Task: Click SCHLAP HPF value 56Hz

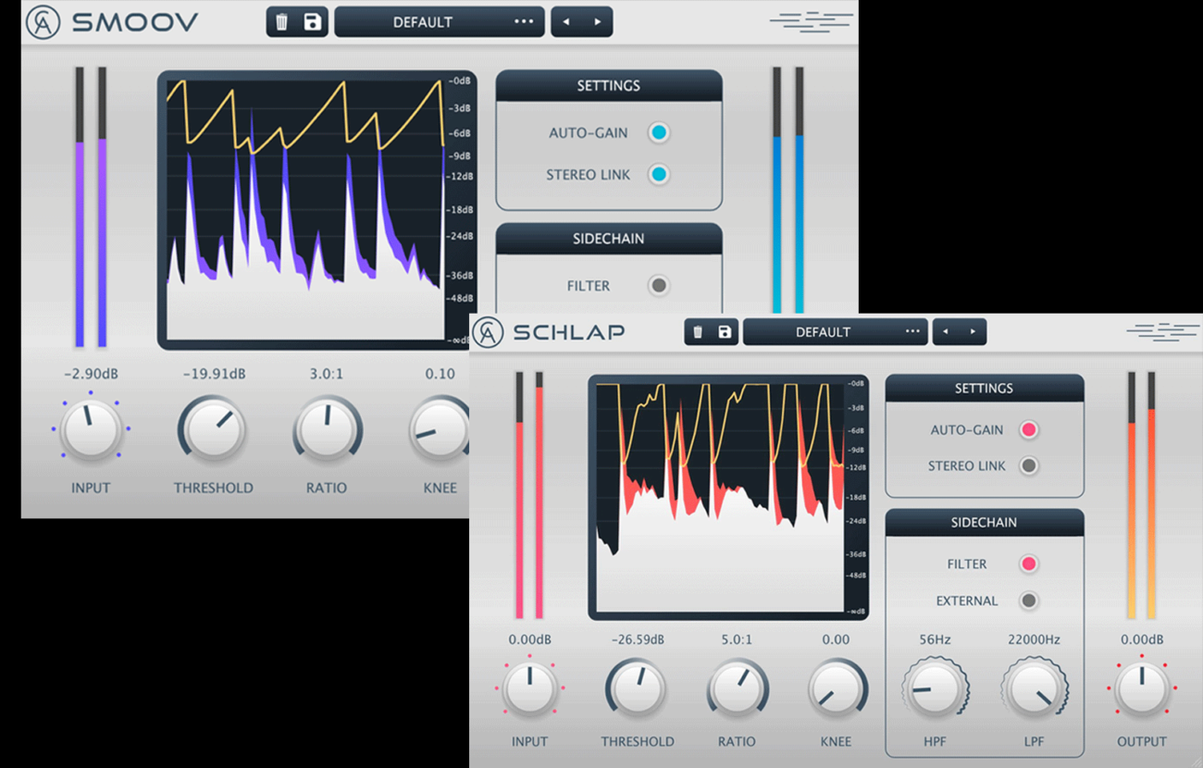Action: 935,639
